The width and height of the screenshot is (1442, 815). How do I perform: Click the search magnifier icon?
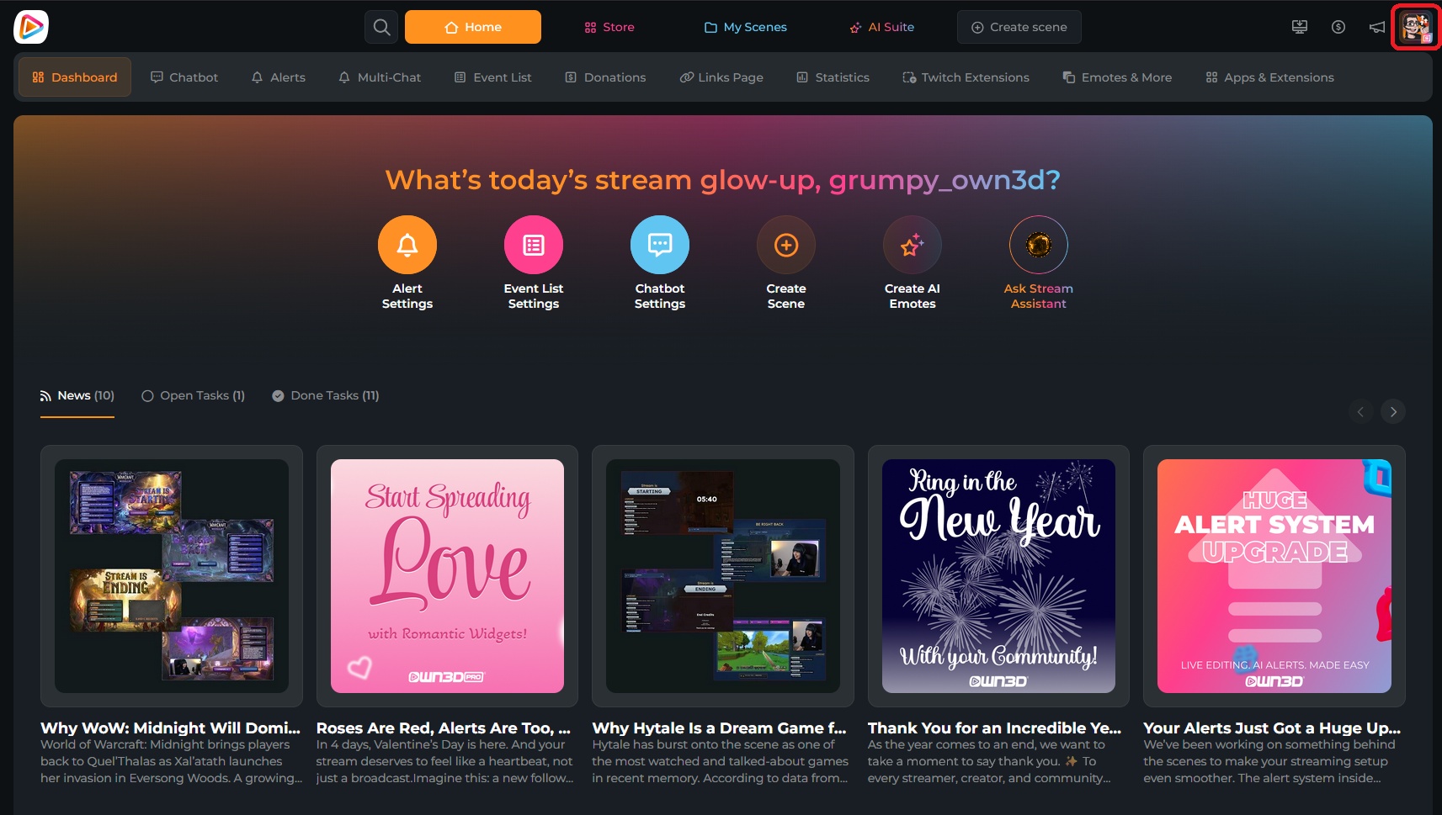pyautogui.click(x=381, y=27)
